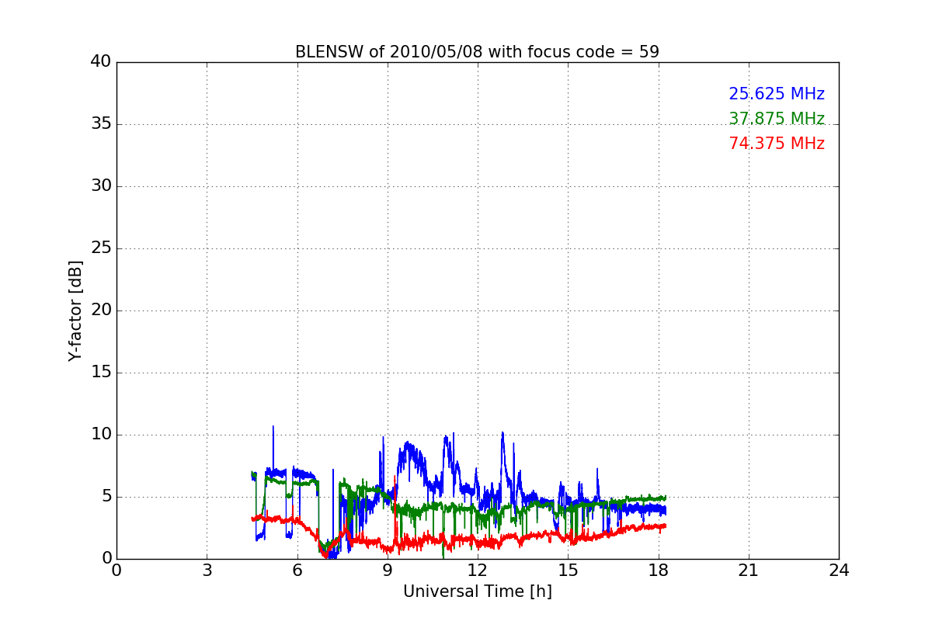Click x-axis tick label 18
The width and height of the screenshot is (932, 621).
(658, 571)
